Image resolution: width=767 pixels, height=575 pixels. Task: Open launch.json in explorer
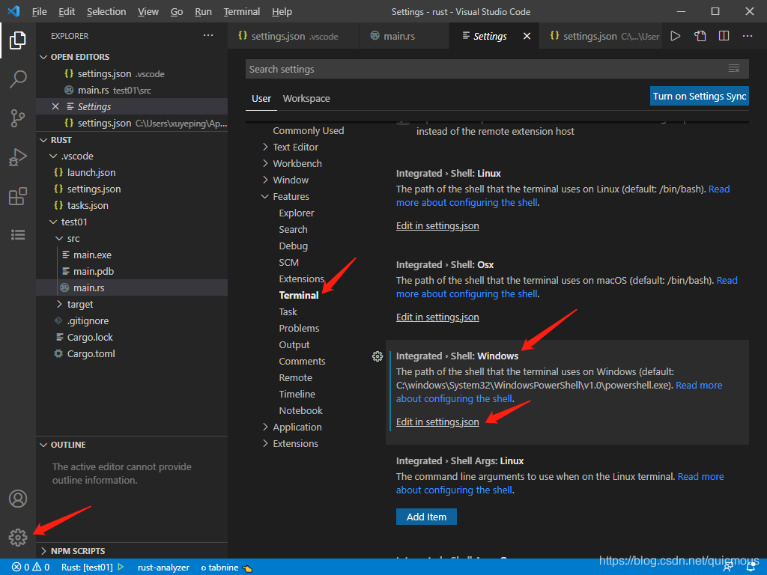(x=91, y=173)
